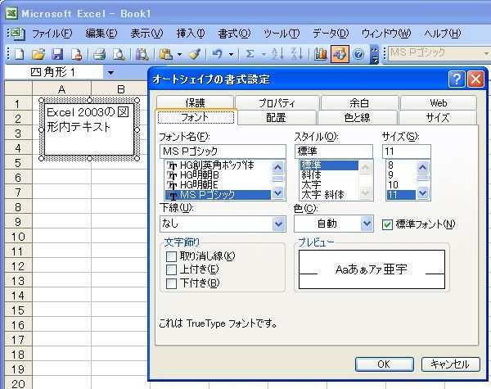Click the font list scroll up arrow
Screen dimensions: 491x389
tap(277, 167)
